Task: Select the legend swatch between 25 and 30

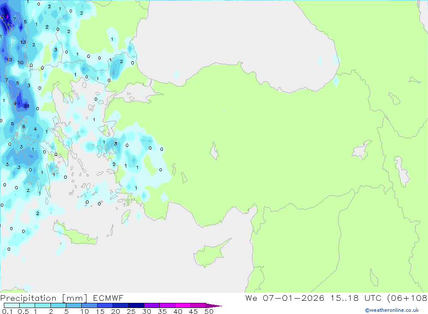Action: [x=136, y=305]
